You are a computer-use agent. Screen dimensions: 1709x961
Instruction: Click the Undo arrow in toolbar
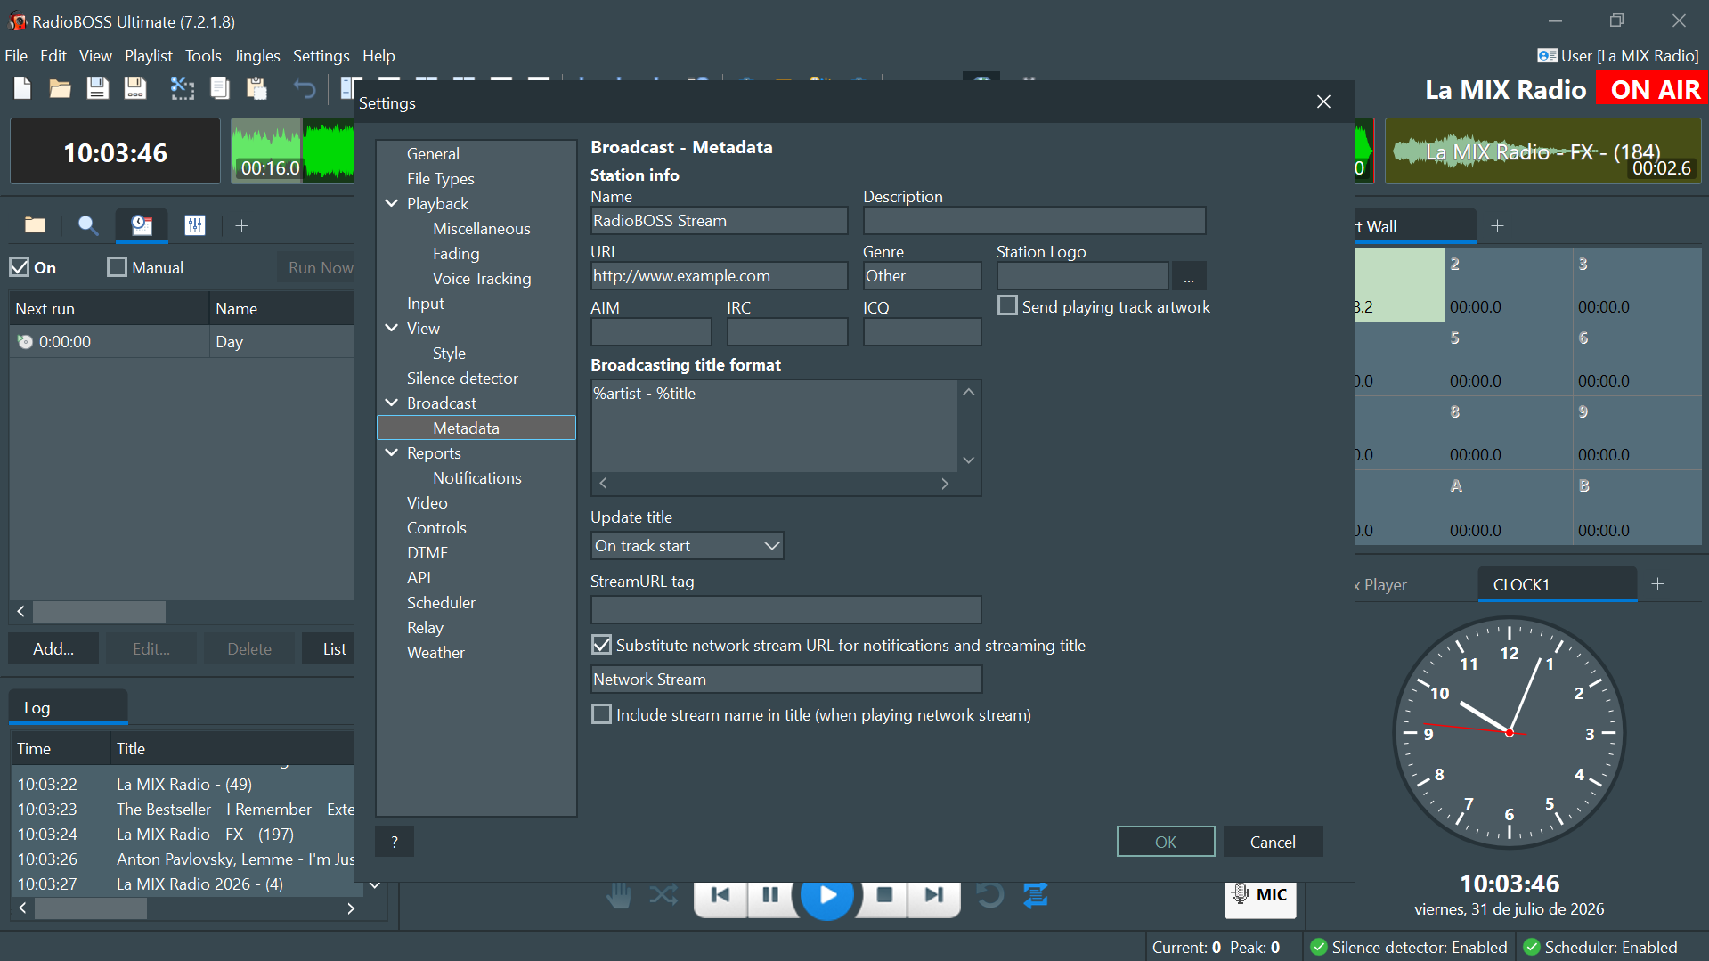[305, 88]
